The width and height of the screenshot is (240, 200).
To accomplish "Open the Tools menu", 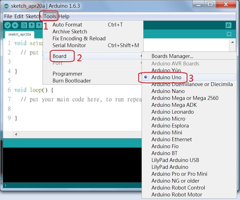I will (x=50, y=16).
